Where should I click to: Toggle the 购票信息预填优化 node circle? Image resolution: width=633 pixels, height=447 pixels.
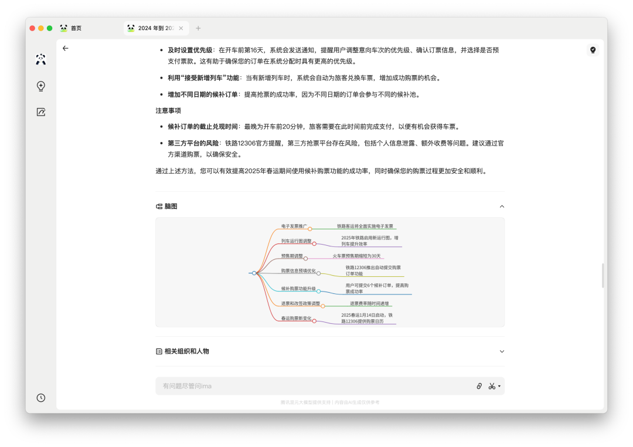coord(318,273)
